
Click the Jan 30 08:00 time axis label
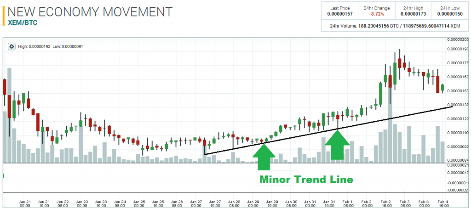coord(291,203)
